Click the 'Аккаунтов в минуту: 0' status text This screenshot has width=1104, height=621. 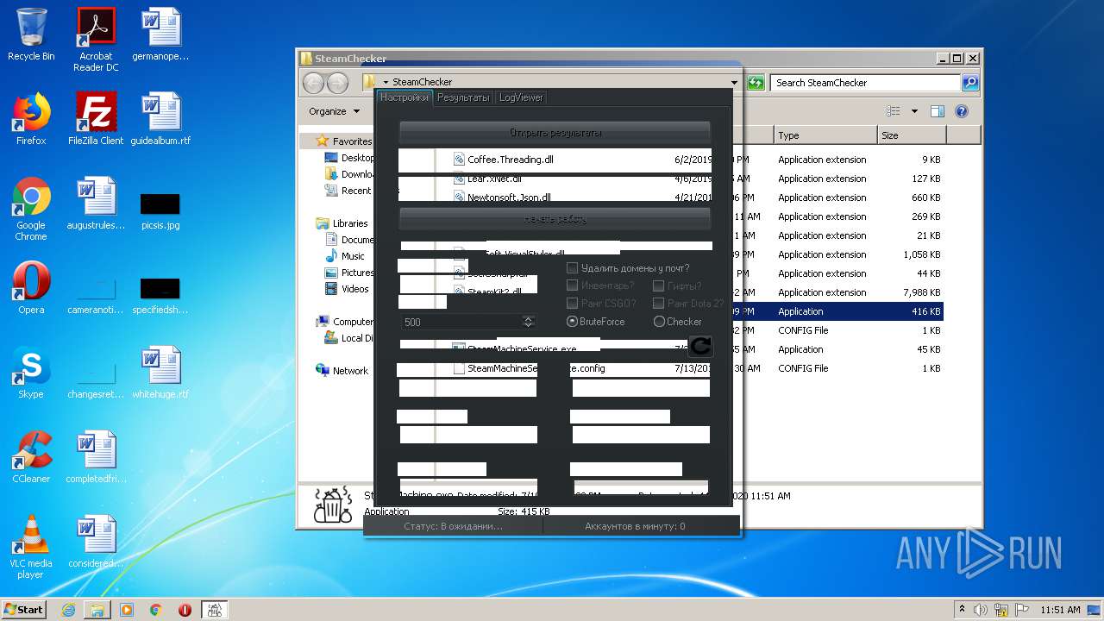(x=635, y=526)
